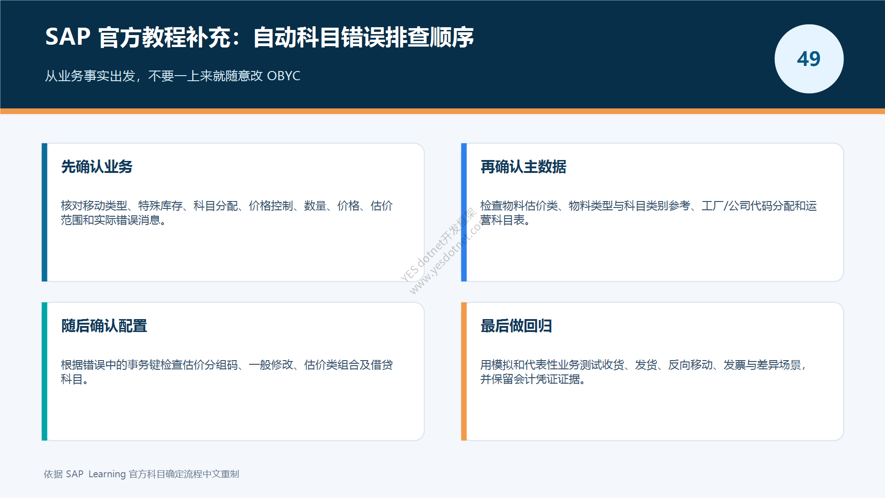Viewport: 885px width, 498px height.
Task: Select the subtitle mentioning OBYC
Action: [x=172, y=76]
